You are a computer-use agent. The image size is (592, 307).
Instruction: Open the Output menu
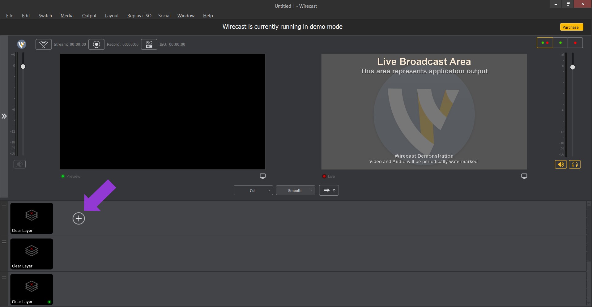point(89,16)
